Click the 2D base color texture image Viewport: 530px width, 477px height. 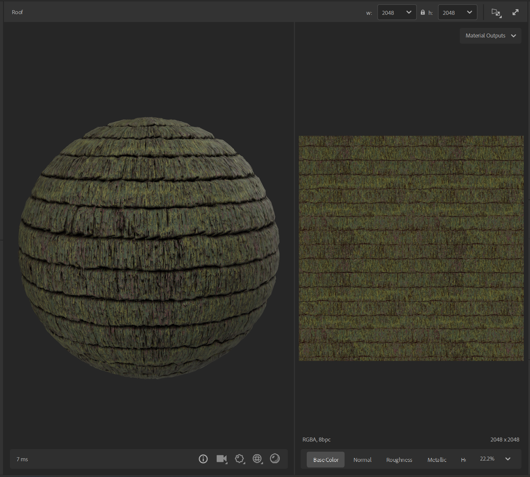point(411,248)
